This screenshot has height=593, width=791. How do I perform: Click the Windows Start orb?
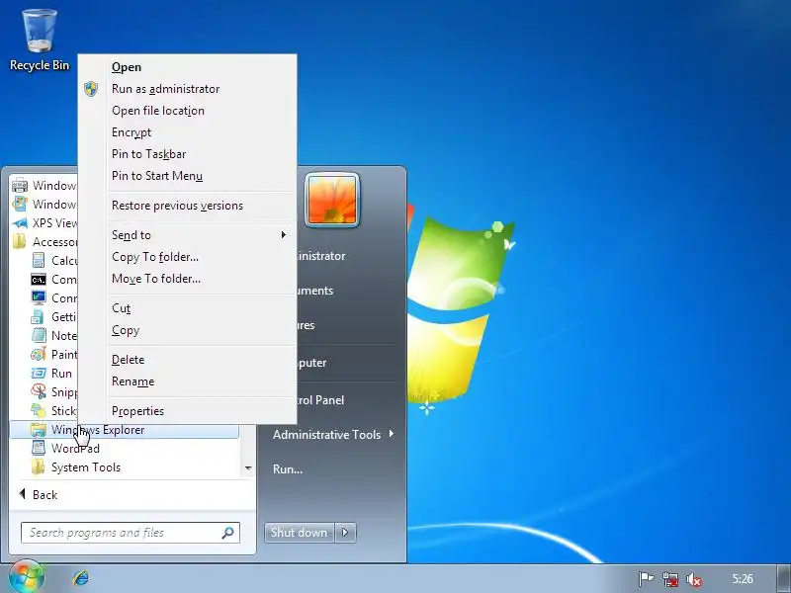click(x=26, y=578)
